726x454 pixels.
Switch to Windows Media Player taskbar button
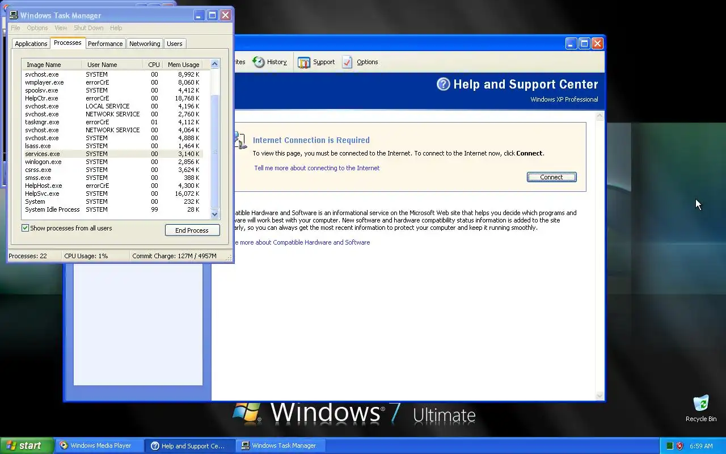tap(99, 445)
